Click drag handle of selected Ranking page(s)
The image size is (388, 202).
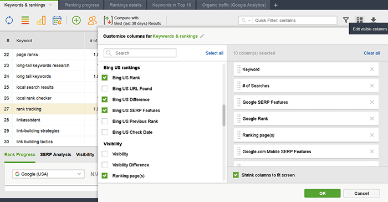[x=239, y=135]
